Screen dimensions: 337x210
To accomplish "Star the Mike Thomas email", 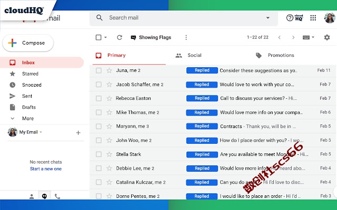I will [110, 112].
